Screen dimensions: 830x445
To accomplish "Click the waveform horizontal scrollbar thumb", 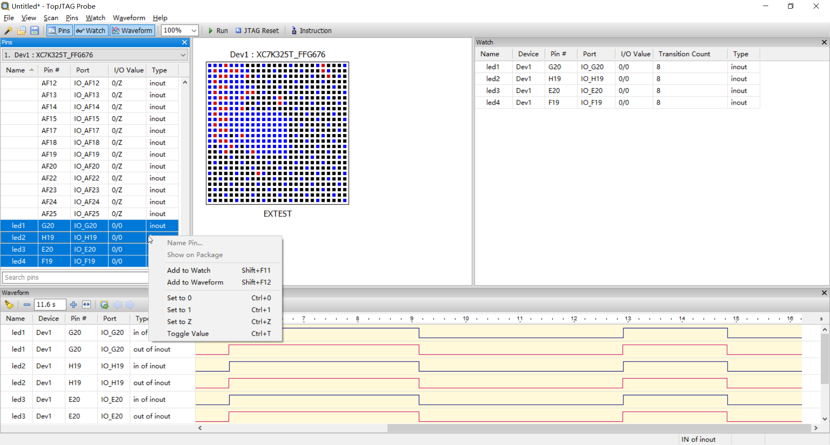I will click(599, 428).
